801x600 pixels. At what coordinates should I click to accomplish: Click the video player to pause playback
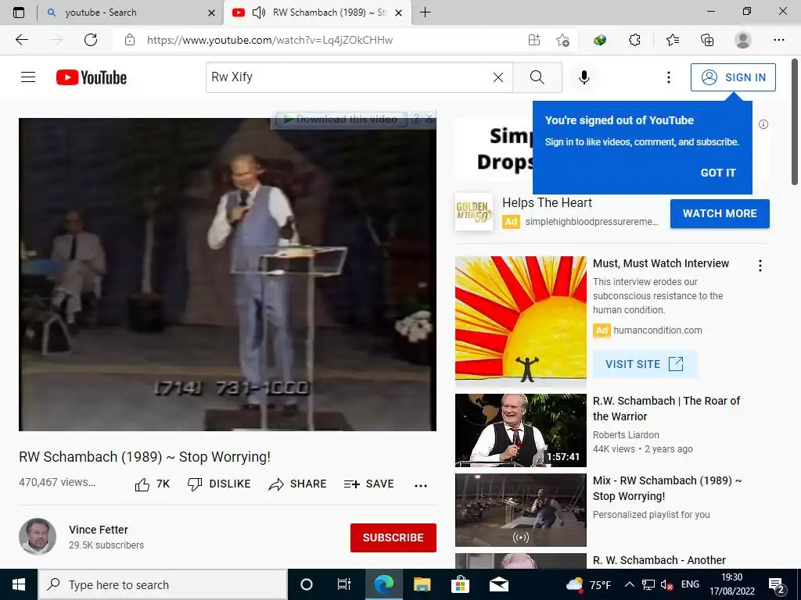point(228,274)
